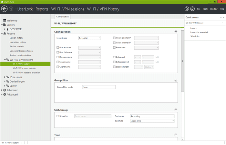226x145 pixels.
Task: Collapse the Sort/Group section chevron
Action: tap(176, 110)
